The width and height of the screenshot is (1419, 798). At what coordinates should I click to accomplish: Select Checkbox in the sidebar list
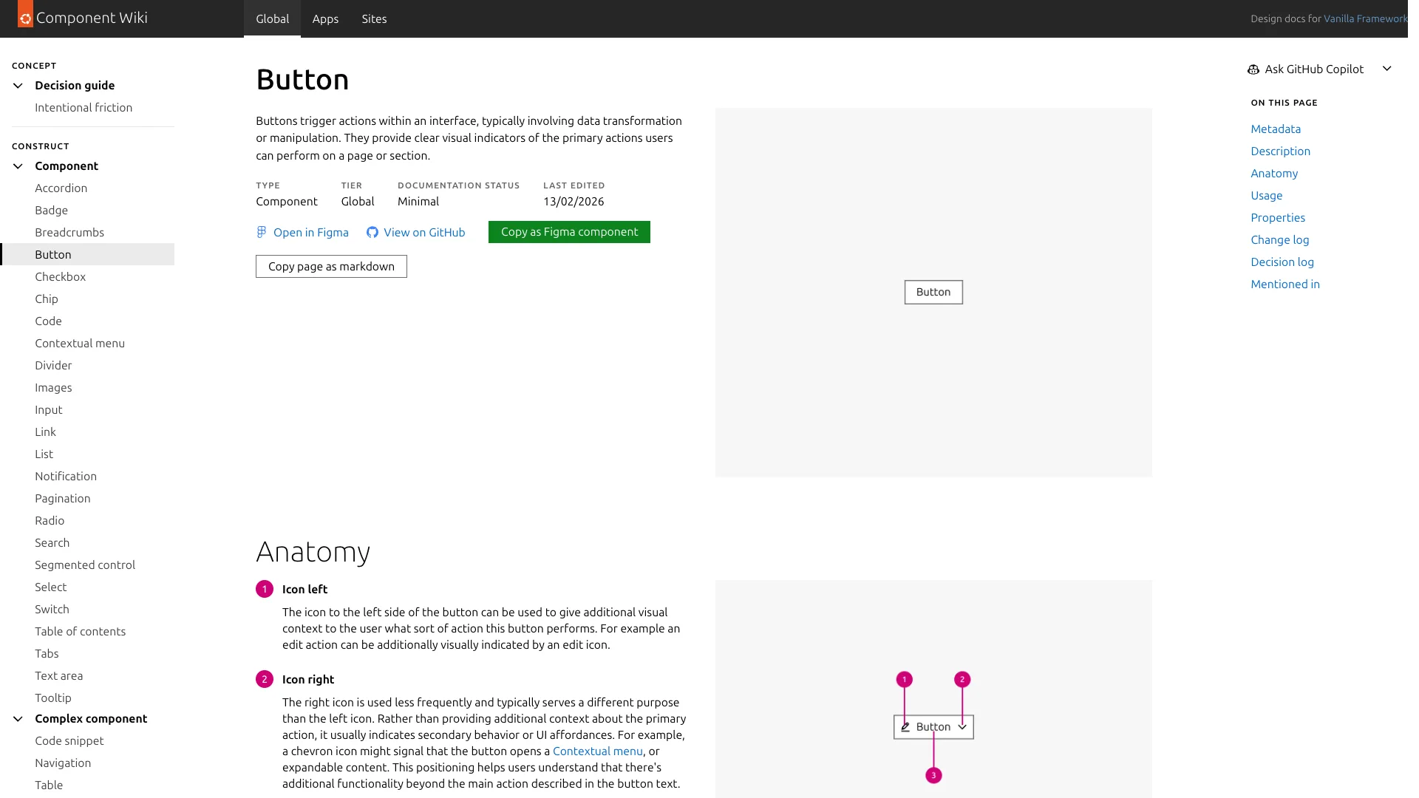pyautogui.click(x=61, y=277)
